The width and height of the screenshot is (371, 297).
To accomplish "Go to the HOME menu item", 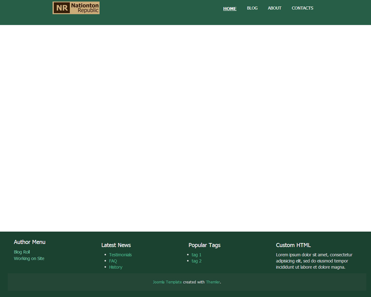I will (230, 9).
